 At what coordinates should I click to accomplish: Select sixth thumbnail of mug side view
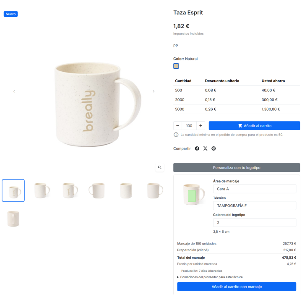[155, 190]
